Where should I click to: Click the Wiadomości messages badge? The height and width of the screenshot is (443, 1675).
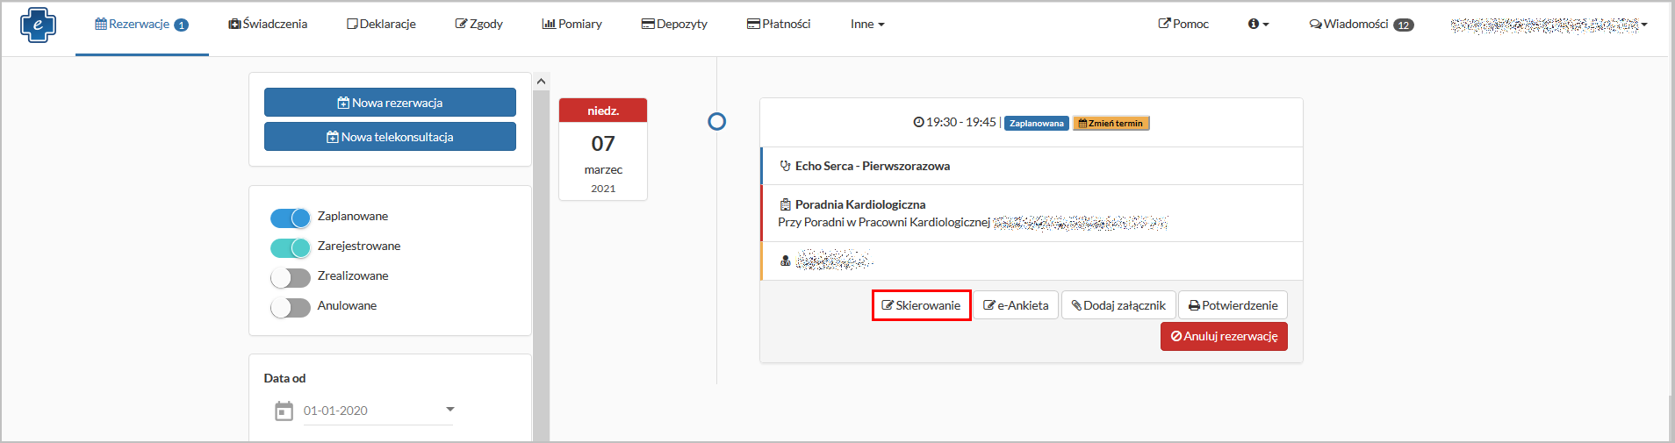pyautogui.click(x=1403, y=25)
